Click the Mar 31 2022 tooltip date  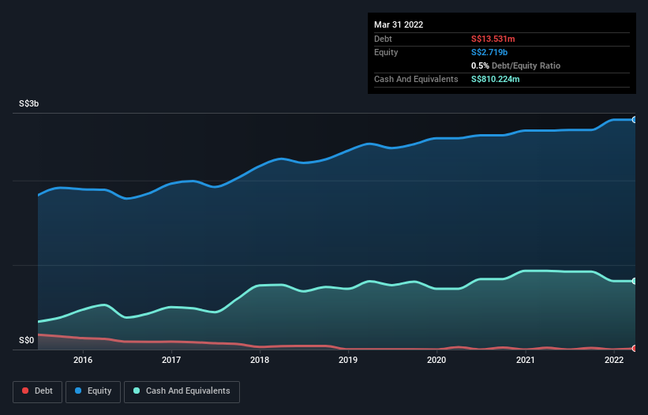[399, 24]
